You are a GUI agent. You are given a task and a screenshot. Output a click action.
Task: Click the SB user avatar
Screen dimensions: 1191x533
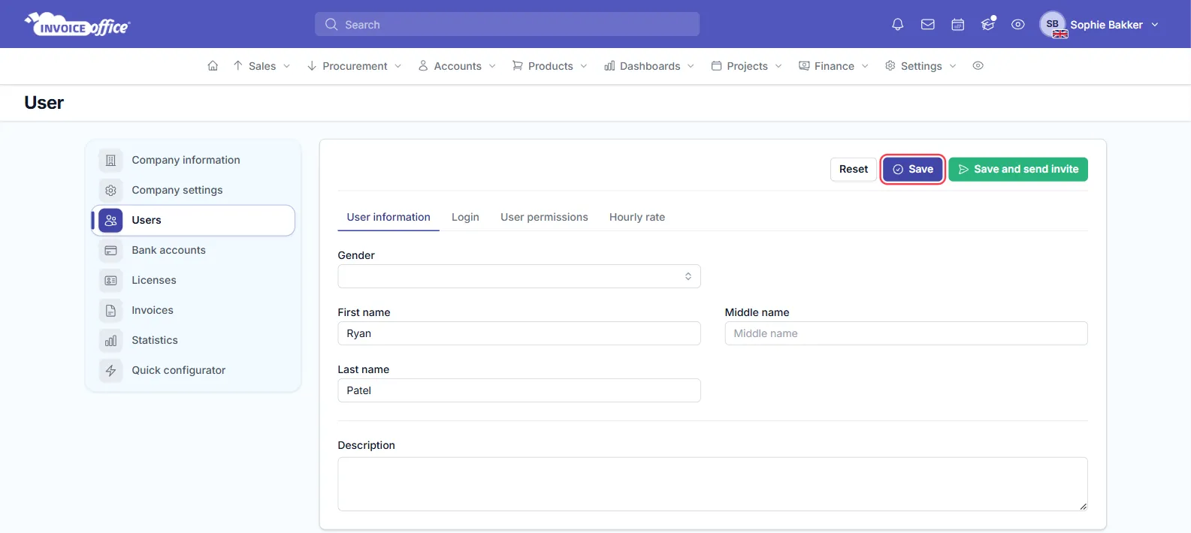point(1053,24)
